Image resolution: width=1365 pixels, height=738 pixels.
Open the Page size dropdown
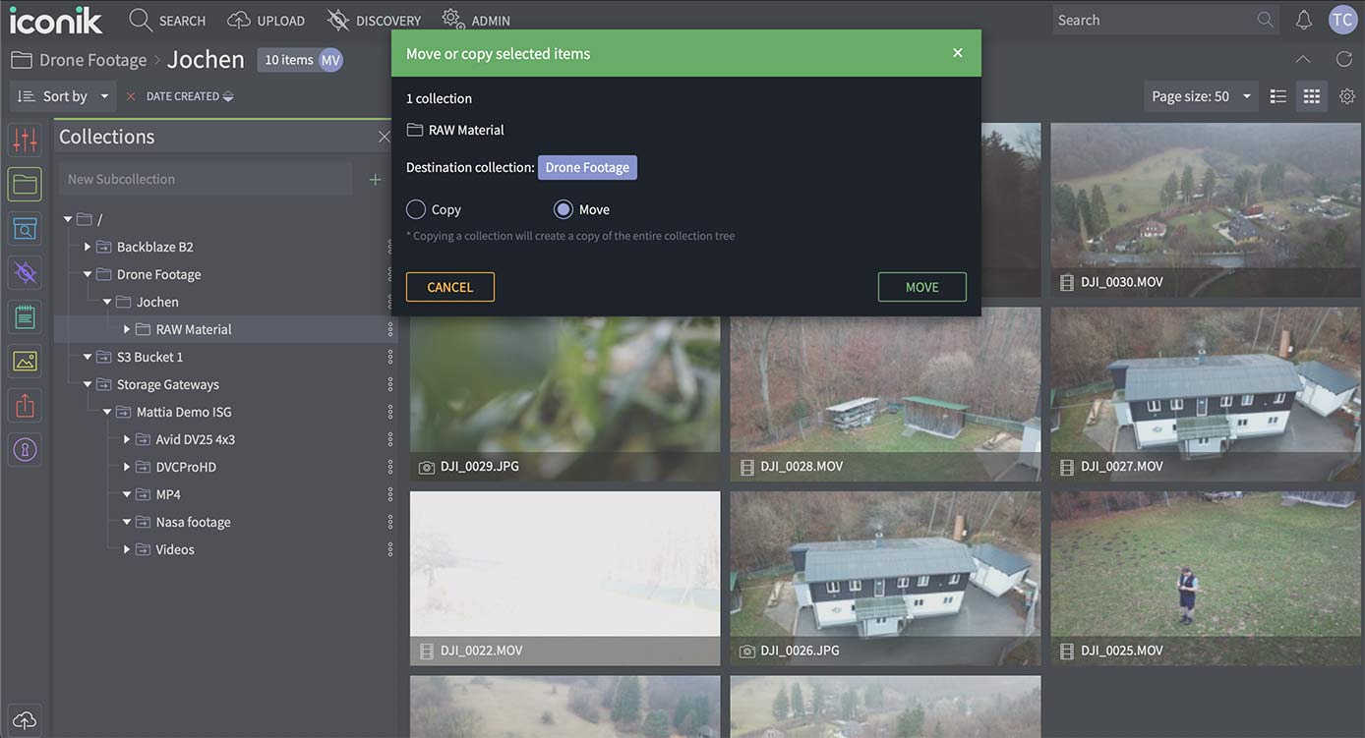coord(1201,96)
